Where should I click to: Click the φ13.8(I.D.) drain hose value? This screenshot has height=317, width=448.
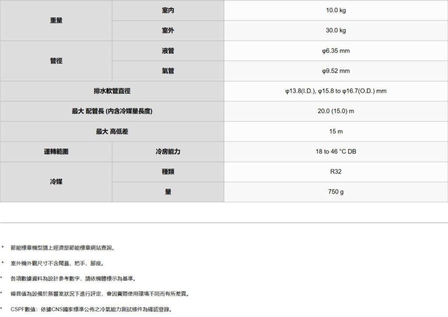tap(336, 91)
